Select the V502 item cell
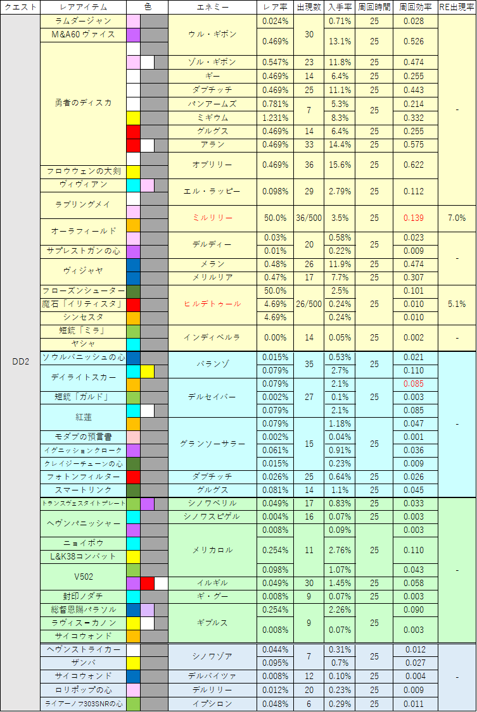The height and width of the screenshot is (712, 477). tap(83, 577)
